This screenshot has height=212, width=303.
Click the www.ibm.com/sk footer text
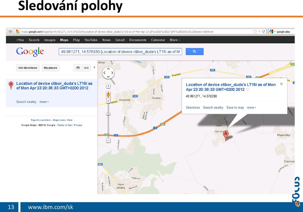pyautogui.click(x=50, y=207)
